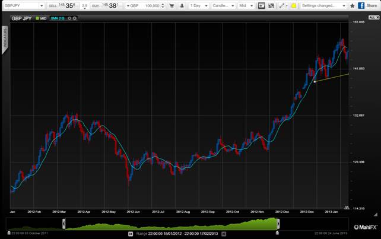This screenshot has height=239, width=381.
Task: Click the indicators grid icon in toolbar
Action: (271, 5)
